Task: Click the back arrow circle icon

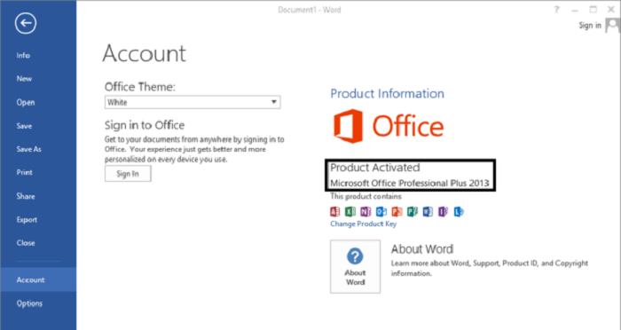Action: click(x=26, y=23)
